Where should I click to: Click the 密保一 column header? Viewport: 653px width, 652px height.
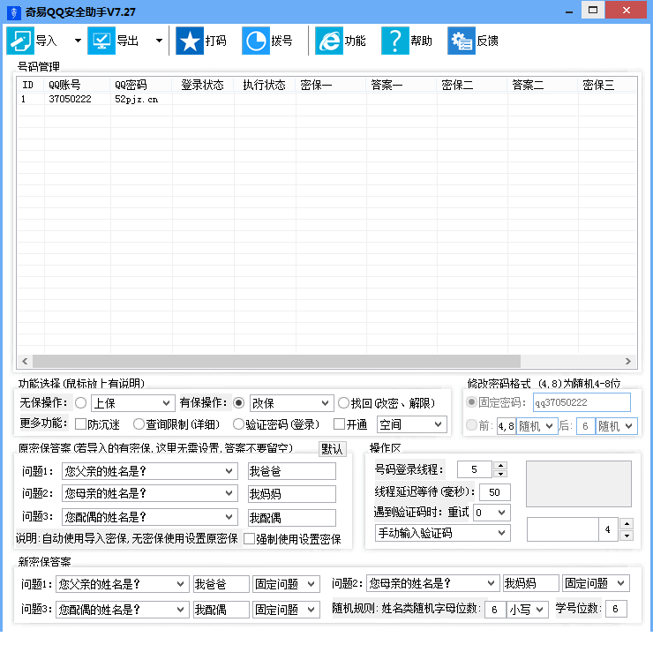pos(331,85)
